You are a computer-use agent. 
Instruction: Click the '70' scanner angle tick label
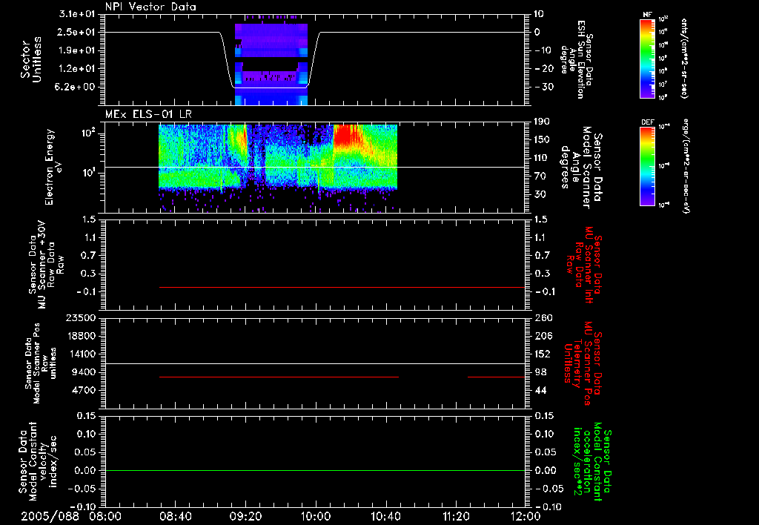tap(540, 176)
